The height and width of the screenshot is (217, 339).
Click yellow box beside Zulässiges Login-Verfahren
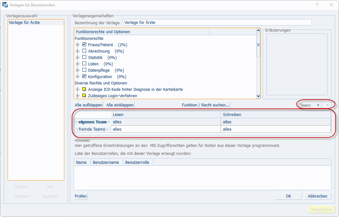coord(84,96)
